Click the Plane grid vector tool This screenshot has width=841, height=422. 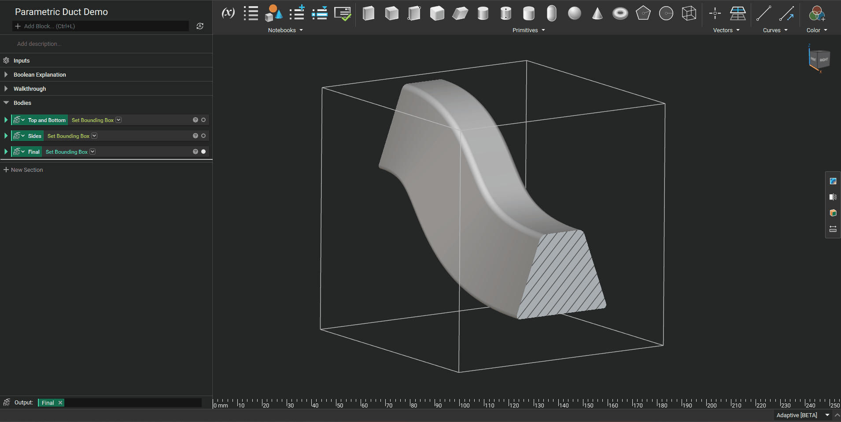(738, 13)
